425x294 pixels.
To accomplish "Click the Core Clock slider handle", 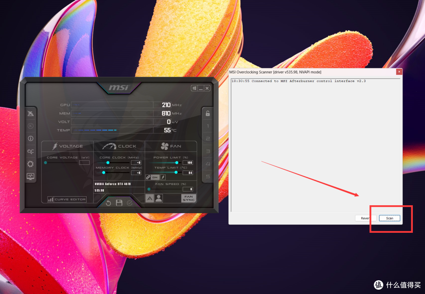I will tap(108, 163).
